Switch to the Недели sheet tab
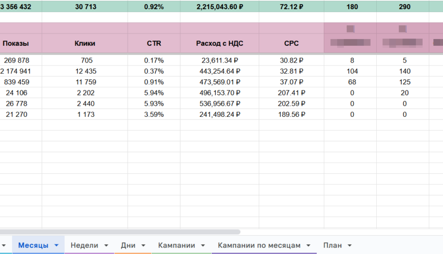 coord(84,245)
